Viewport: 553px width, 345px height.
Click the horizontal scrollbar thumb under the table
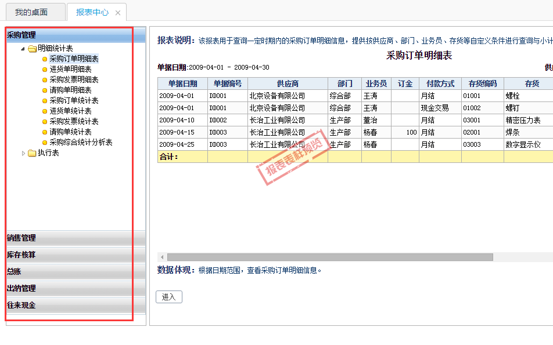329,257
